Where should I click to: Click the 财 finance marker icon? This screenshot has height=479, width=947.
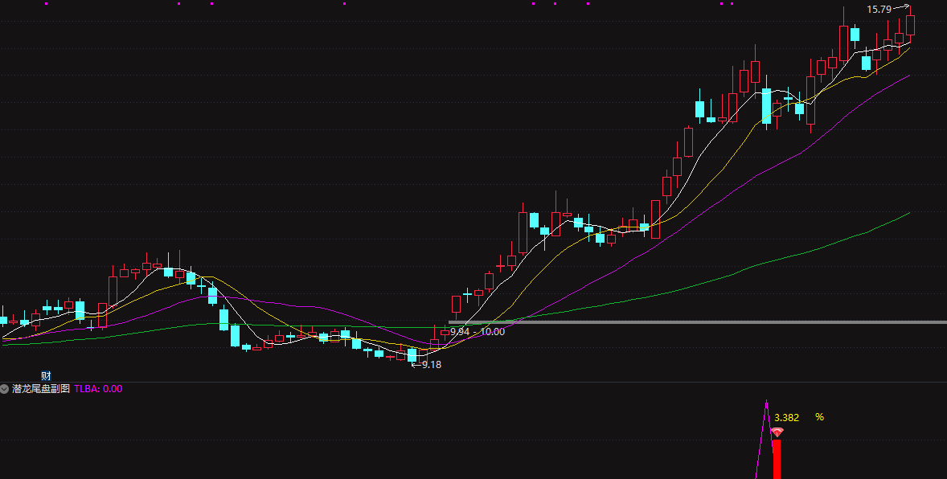tap(47, 375)
